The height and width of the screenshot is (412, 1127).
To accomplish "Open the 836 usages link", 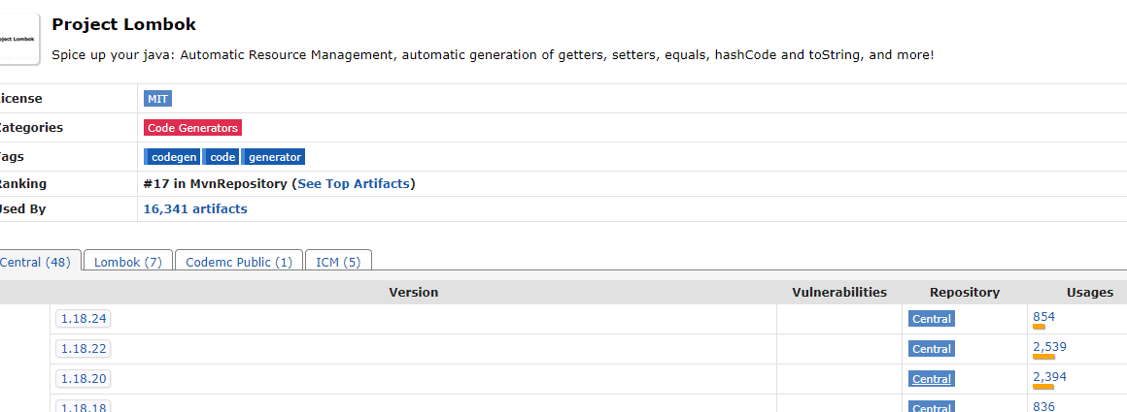I will click(1043, 406).
